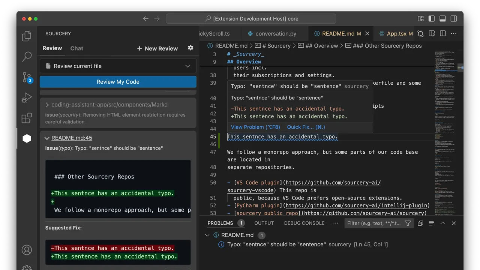Image resolution: width=480 pixels, height=270 pixels.
Task: Click the command center search box
Action: [x=251, y=19]
